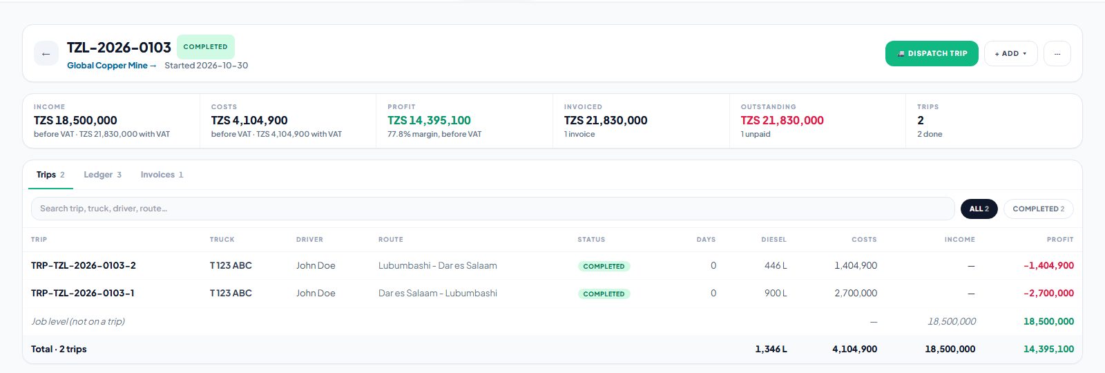Click the Completed badge next to job title

tap(205, 47)
